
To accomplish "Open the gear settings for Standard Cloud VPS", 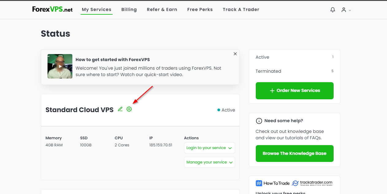I will (x=129, y=109).
